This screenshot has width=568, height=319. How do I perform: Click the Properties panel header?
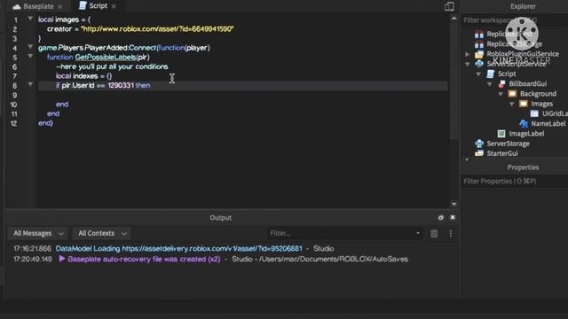(x=523, y=167)
